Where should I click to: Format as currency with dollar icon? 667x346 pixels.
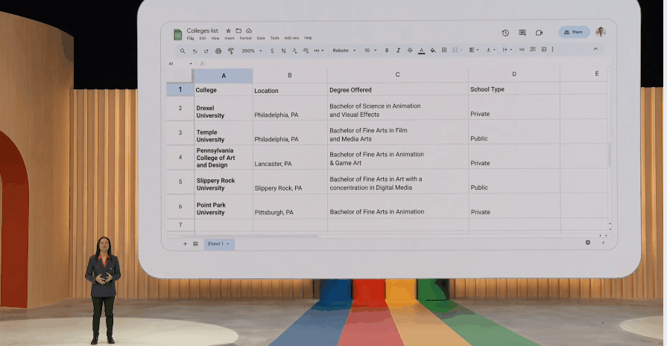pyautogui.click(x=272, y=51)
